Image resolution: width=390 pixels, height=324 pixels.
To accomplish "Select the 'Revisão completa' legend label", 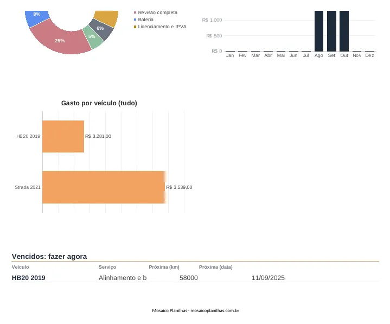I will 157,12.
